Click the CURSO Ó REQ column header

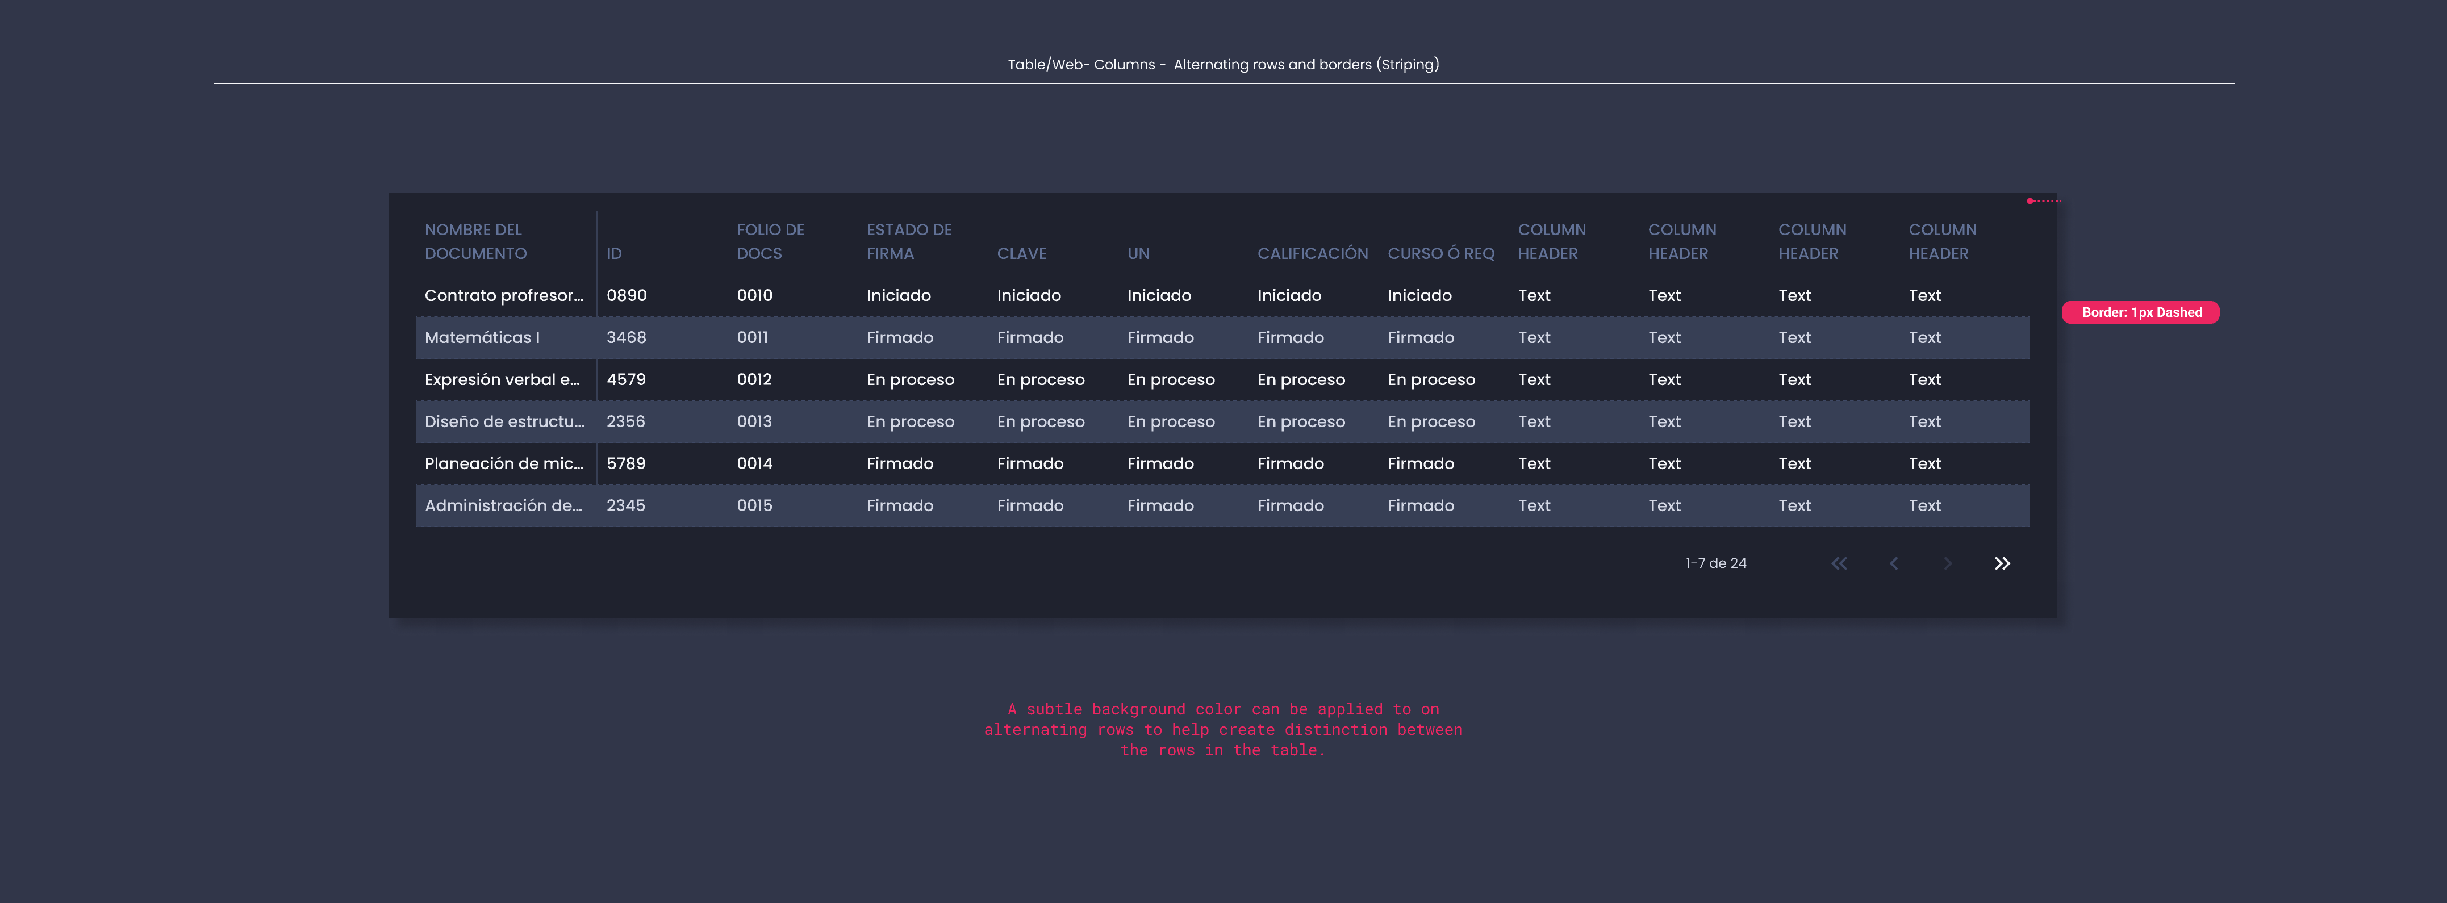coord(1440,253)
